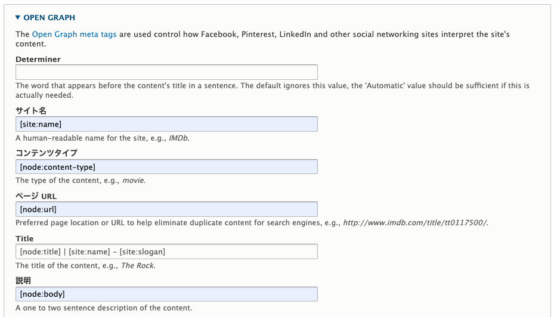Click the OPEN GRAPH fieldset heading

click(49, 18)
